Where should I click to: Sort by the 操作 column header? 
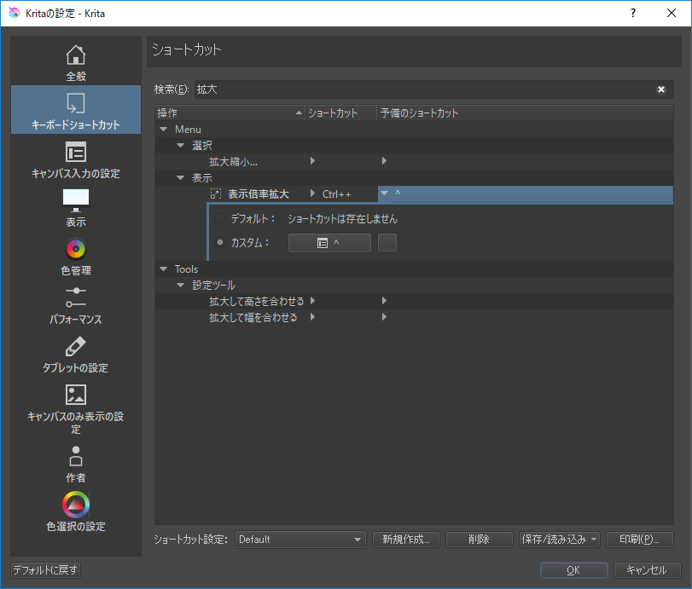tap(230, 113)
